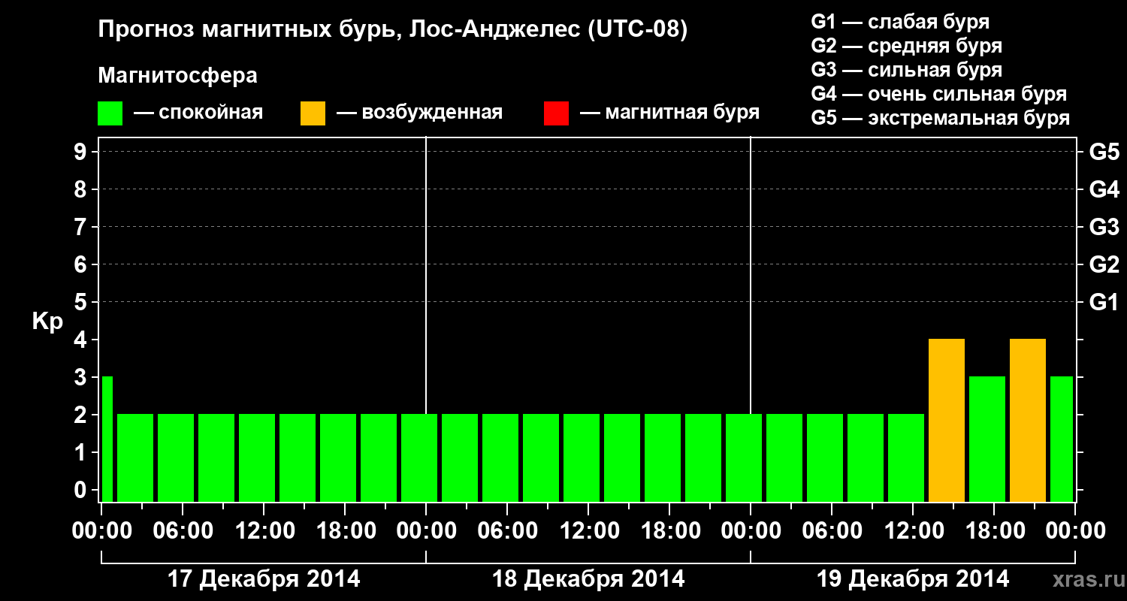The image size is (1127, 601).
Task: Click the G5 label on the right axis
Action: pyautogui.click(x=1104, y=152)
